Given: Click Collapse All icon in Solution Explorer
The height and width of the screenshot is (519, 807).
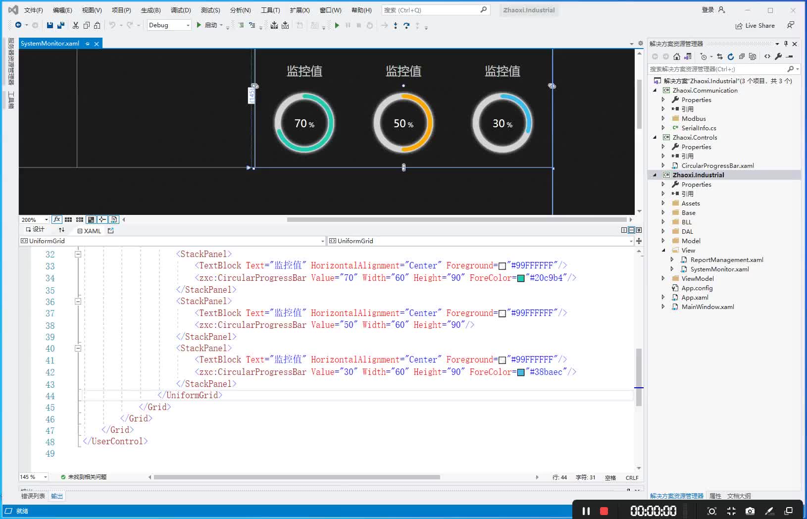Looking at the screenshot, I should (742, 56).
